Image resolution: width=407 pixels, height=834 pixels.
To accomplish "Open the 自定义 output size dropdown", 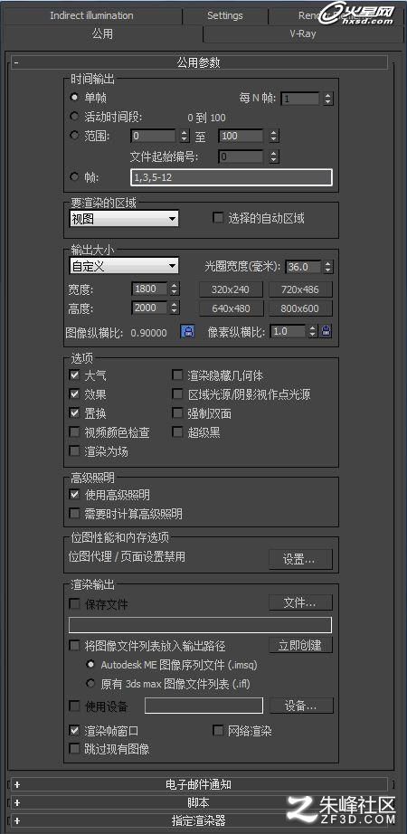I will pyautogui.click(x=124, y=266).
